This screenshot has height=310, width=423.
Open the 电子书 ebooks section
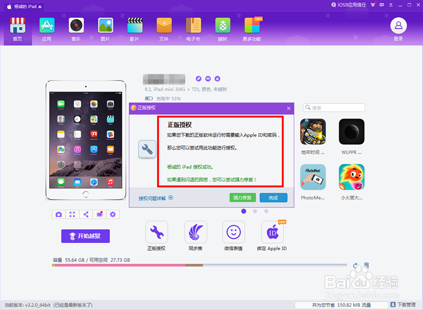pyautogui.click(x=193, y=30)
